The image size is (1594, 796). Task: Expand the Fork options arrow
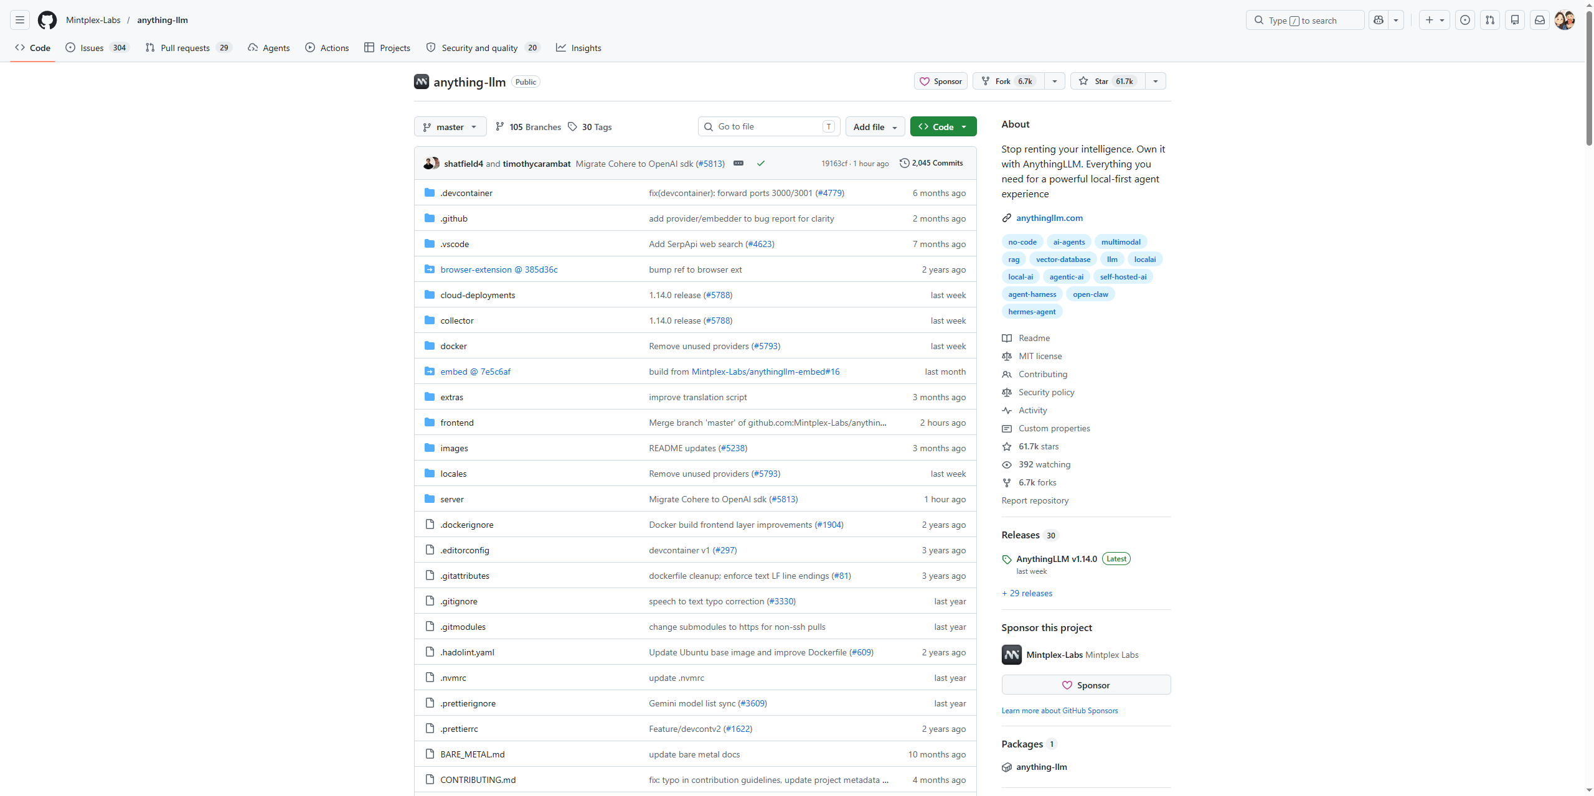(x=1055, y=81)
